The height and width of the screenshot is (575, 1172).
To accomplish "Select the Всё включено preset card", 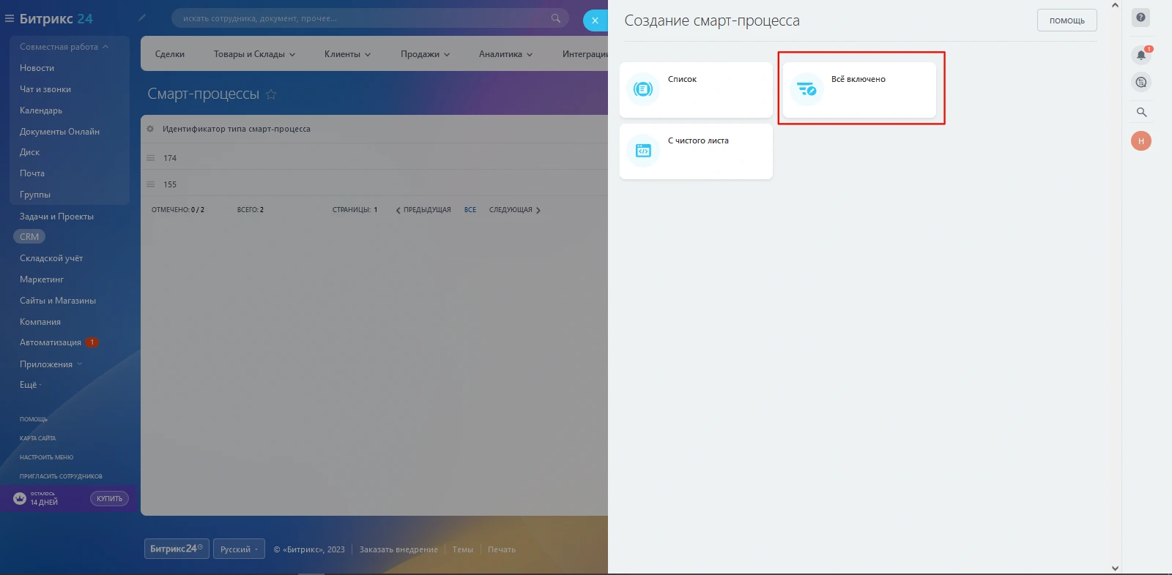I will point(859,89).
